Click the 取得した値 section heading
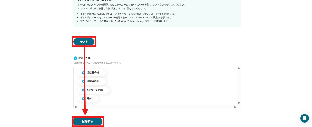Viewport: 312px width, 127px height. (x=85, y=58)
